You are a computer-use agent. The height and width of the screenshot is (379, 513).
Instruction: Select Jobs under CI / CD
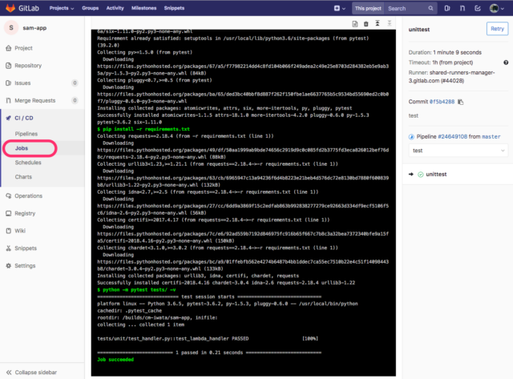pos(22,148)
